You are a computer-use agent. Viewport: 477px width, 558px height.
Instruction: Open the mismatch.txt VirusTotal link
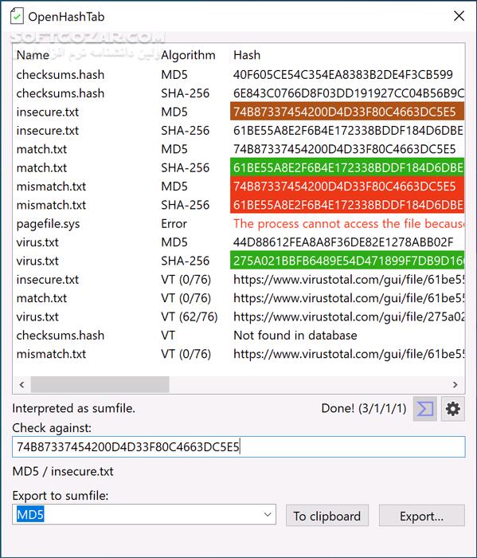pos(349,354)
